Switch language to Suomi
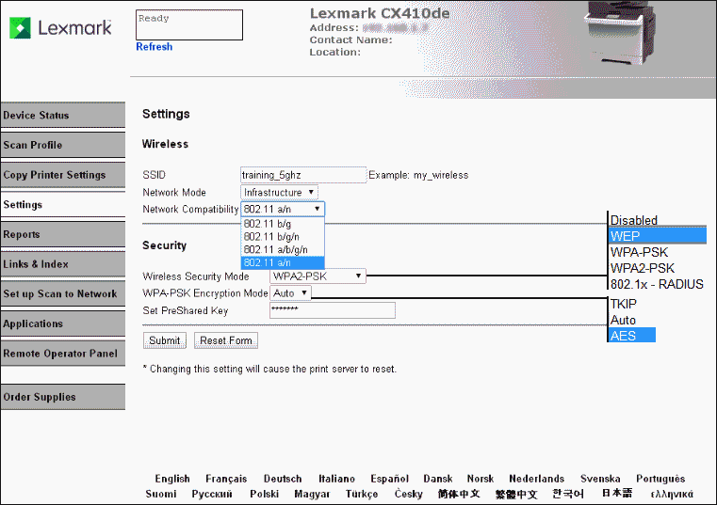The image size is (717, 505). pyautogui.click(x=161, y=494)
